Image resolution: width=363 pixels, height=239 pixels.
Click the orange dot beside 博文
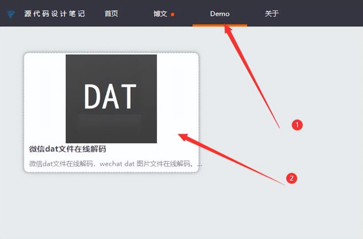click(173, 15)
